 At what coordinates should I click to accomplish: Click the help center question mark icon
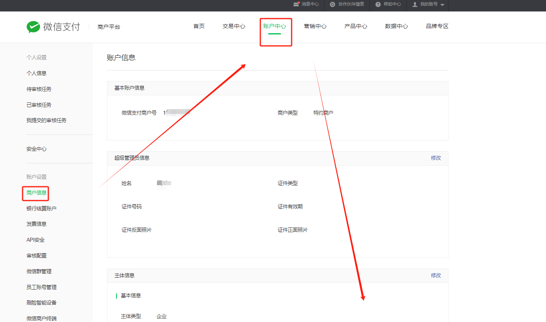point(378,4)
